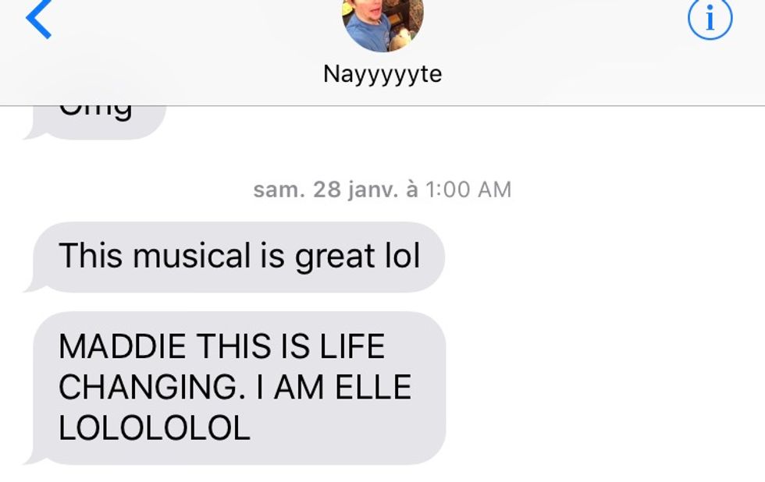Image resolution: width=765 pixels, height=482 pixels.
Task: Open the conversation info icon
Action: [x=710, y=19]
